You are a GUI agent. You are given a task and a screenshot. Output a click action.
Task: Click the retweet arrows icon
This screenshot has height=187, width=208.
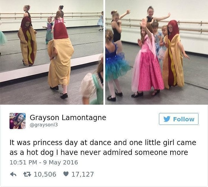(27, 174)
